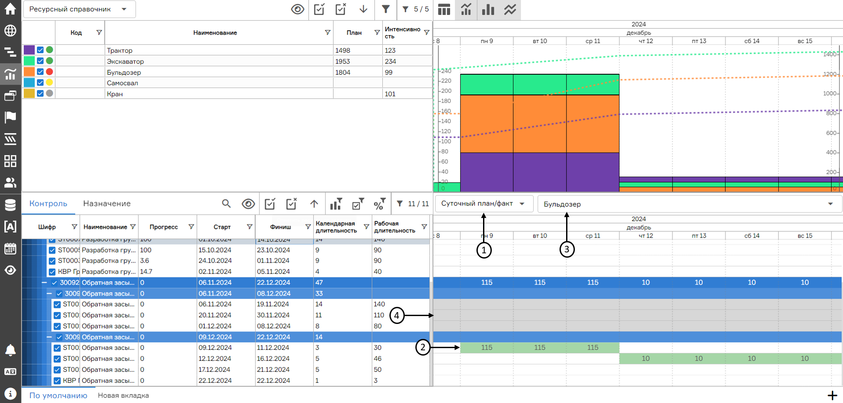
Task: Toggle checkbox of task starting 20.11.2024
Action: 57,315
